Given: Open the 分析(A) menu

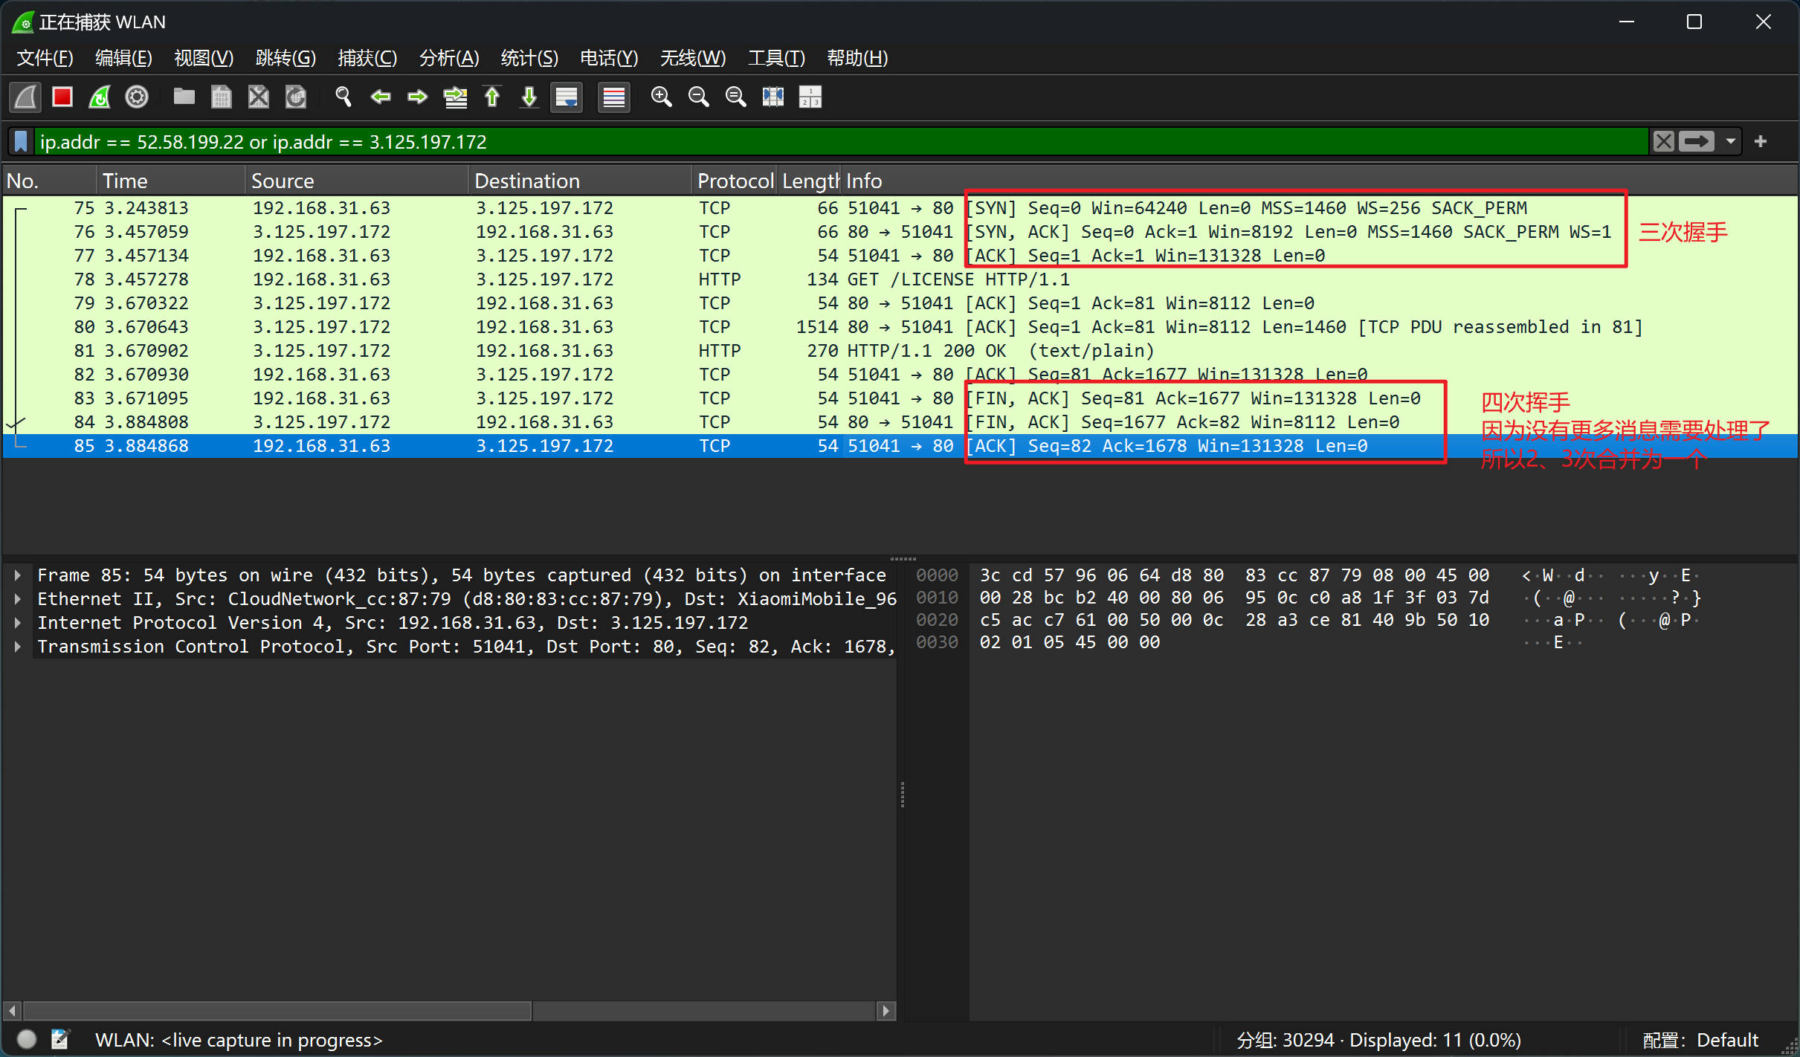Looking at the screenshot, I should 448,58.
